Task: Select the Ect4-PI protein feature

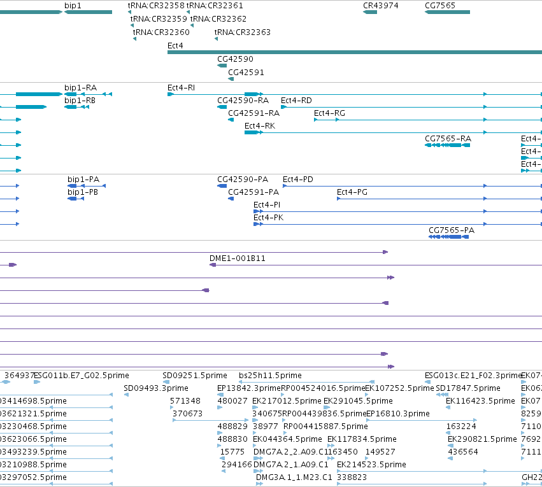Action: point(397,212)
